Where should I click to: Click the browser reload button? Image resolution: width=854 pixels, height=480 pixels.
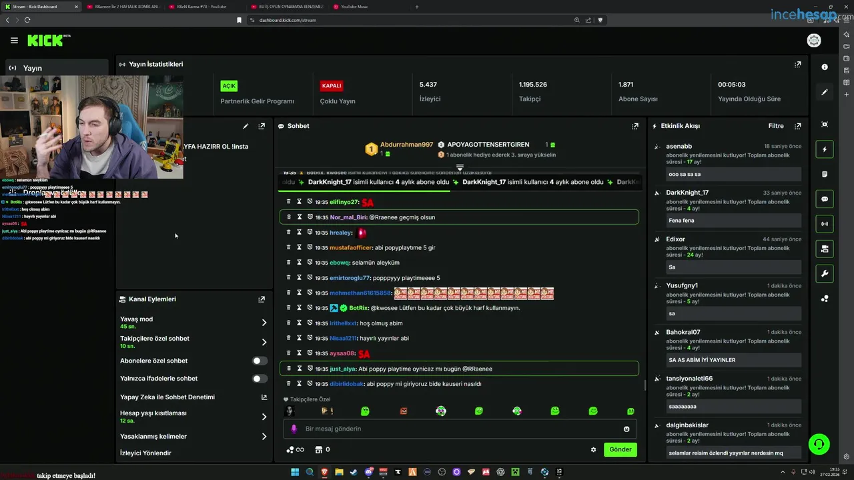click(x=27, y=20)
